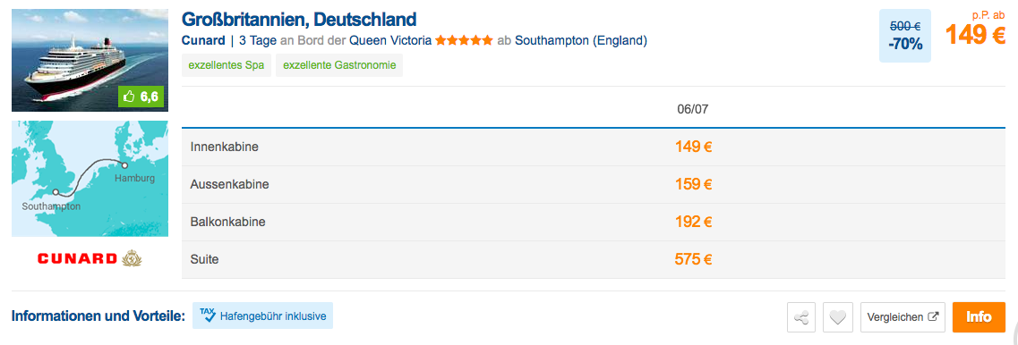Click the Hamburg marker on route map
The width and height of the screenshot is (1018, 345).
(124, 166)
